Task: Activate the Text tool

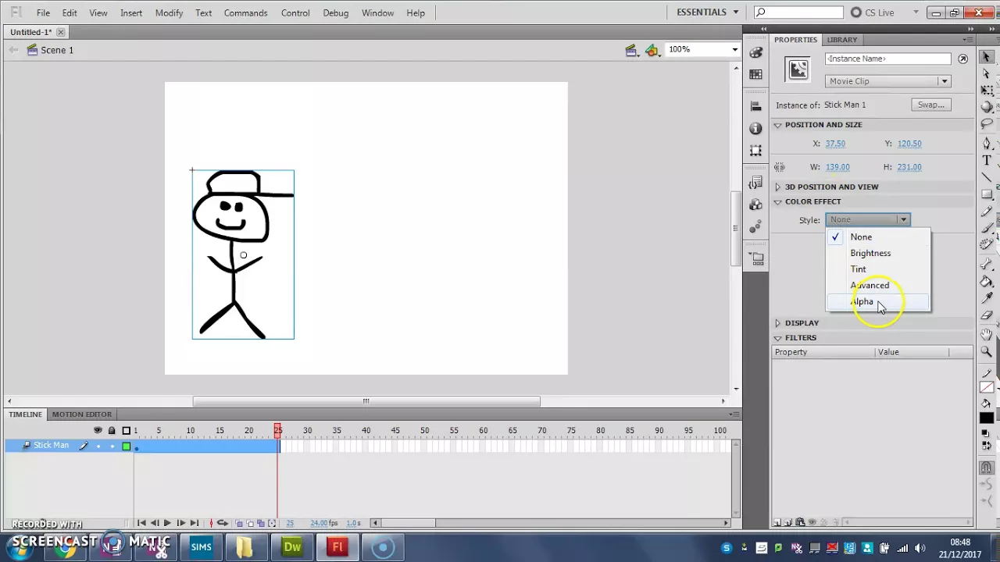Action: 987,160
